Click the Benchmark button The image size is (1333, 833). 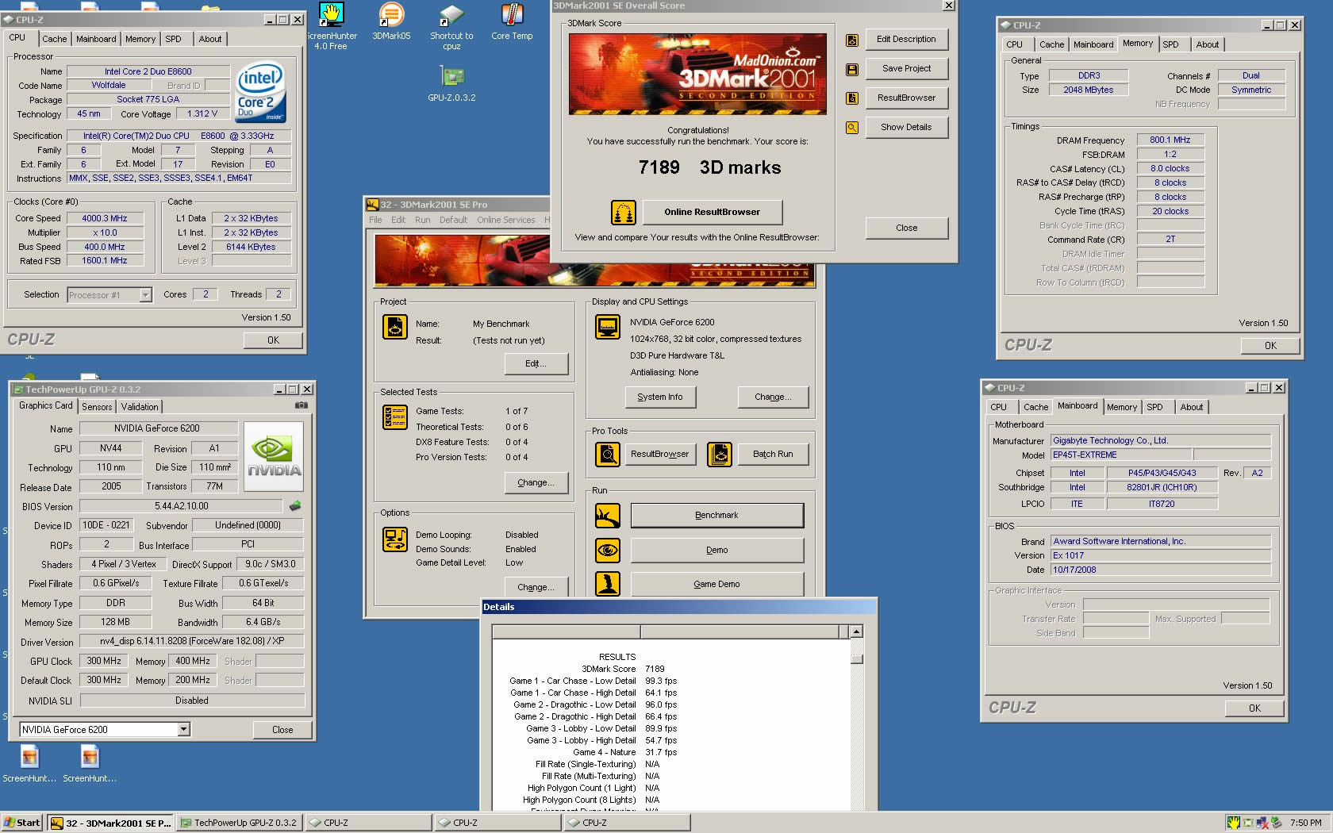(717, 516)
